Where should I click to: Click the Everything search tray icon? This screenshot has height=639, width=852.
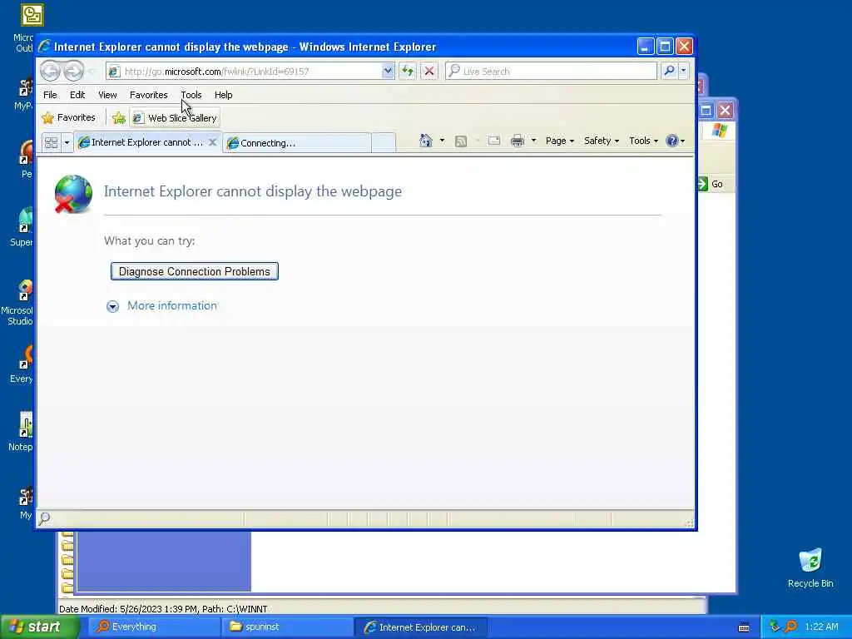click(x=790, y=627)
